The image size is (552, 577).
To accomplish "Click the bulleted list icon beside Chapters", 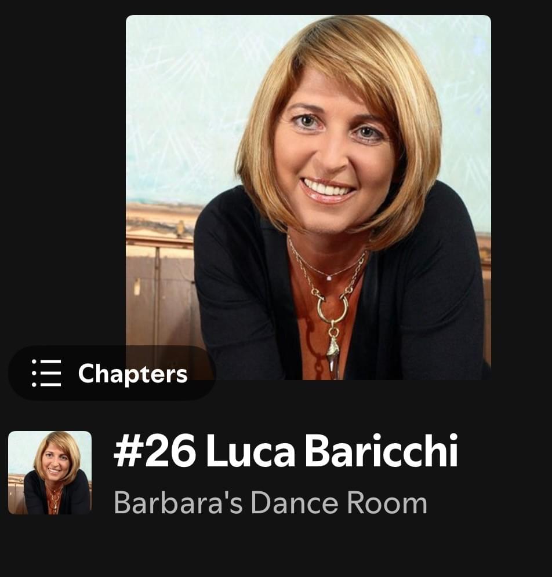I will click(46, 373).
